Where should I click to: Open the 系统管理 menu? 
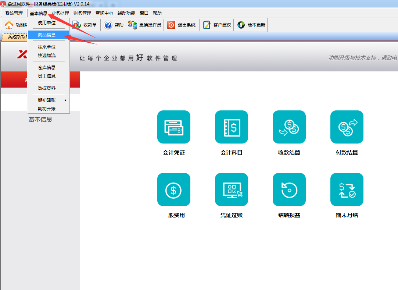(x=14, y=13)
